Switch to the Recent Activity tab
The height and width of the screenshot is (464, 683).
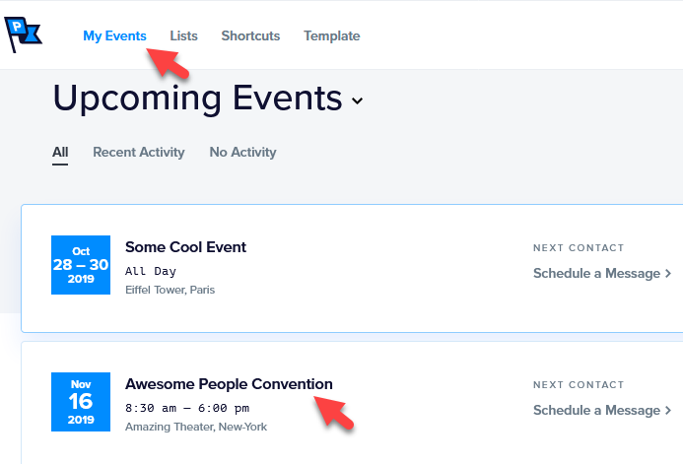coord(139,152)
